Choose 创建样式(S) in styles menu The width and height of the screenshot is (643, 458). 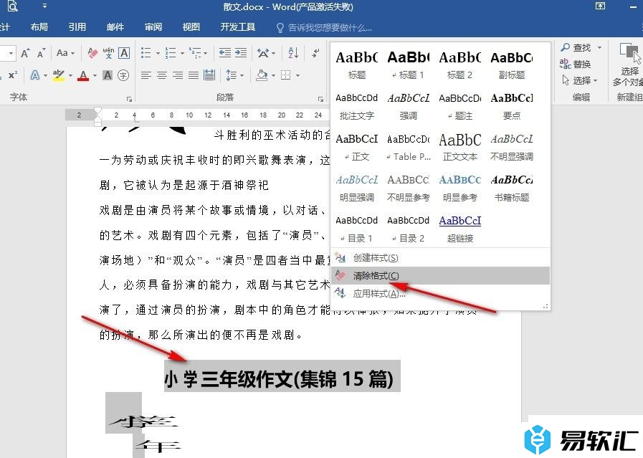pyautogui.click(x=440, y=258)
